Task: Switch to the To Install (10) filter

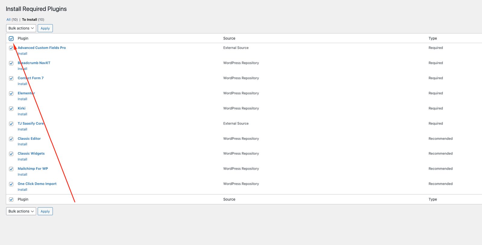Action: point(33,20)
